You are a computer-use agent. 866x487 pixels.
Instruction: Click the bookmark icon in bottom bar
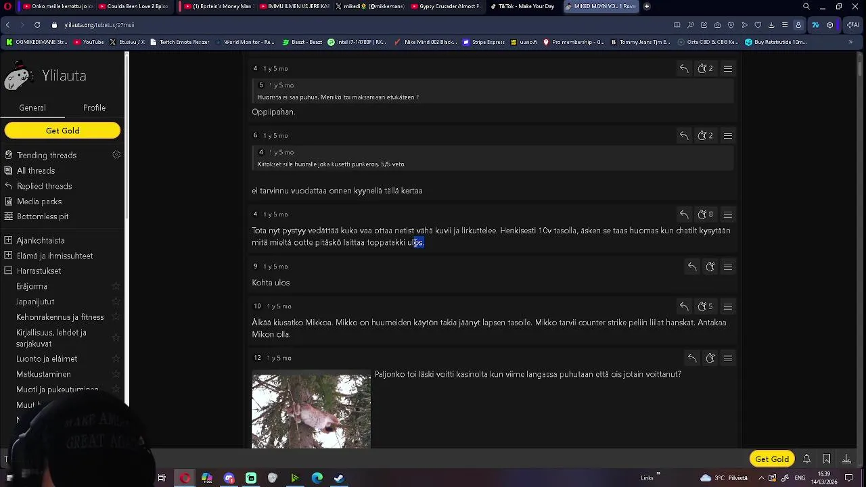[826, 459]
